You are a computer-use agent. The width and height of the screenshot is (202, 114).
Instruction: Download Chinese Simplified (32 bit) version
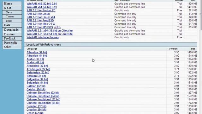coord(43,93)
